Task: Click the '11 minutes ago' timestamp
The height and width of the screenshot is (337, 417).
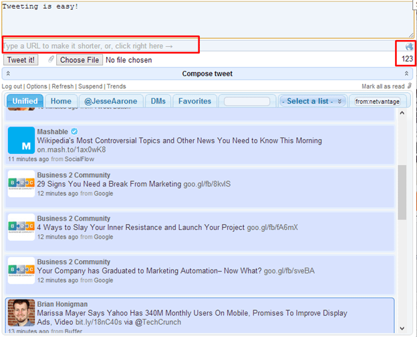Action: pos(29,159)
